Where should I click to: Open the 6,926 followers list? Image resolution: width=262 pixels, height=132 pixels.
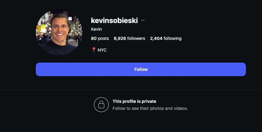(x=129, y=38)
